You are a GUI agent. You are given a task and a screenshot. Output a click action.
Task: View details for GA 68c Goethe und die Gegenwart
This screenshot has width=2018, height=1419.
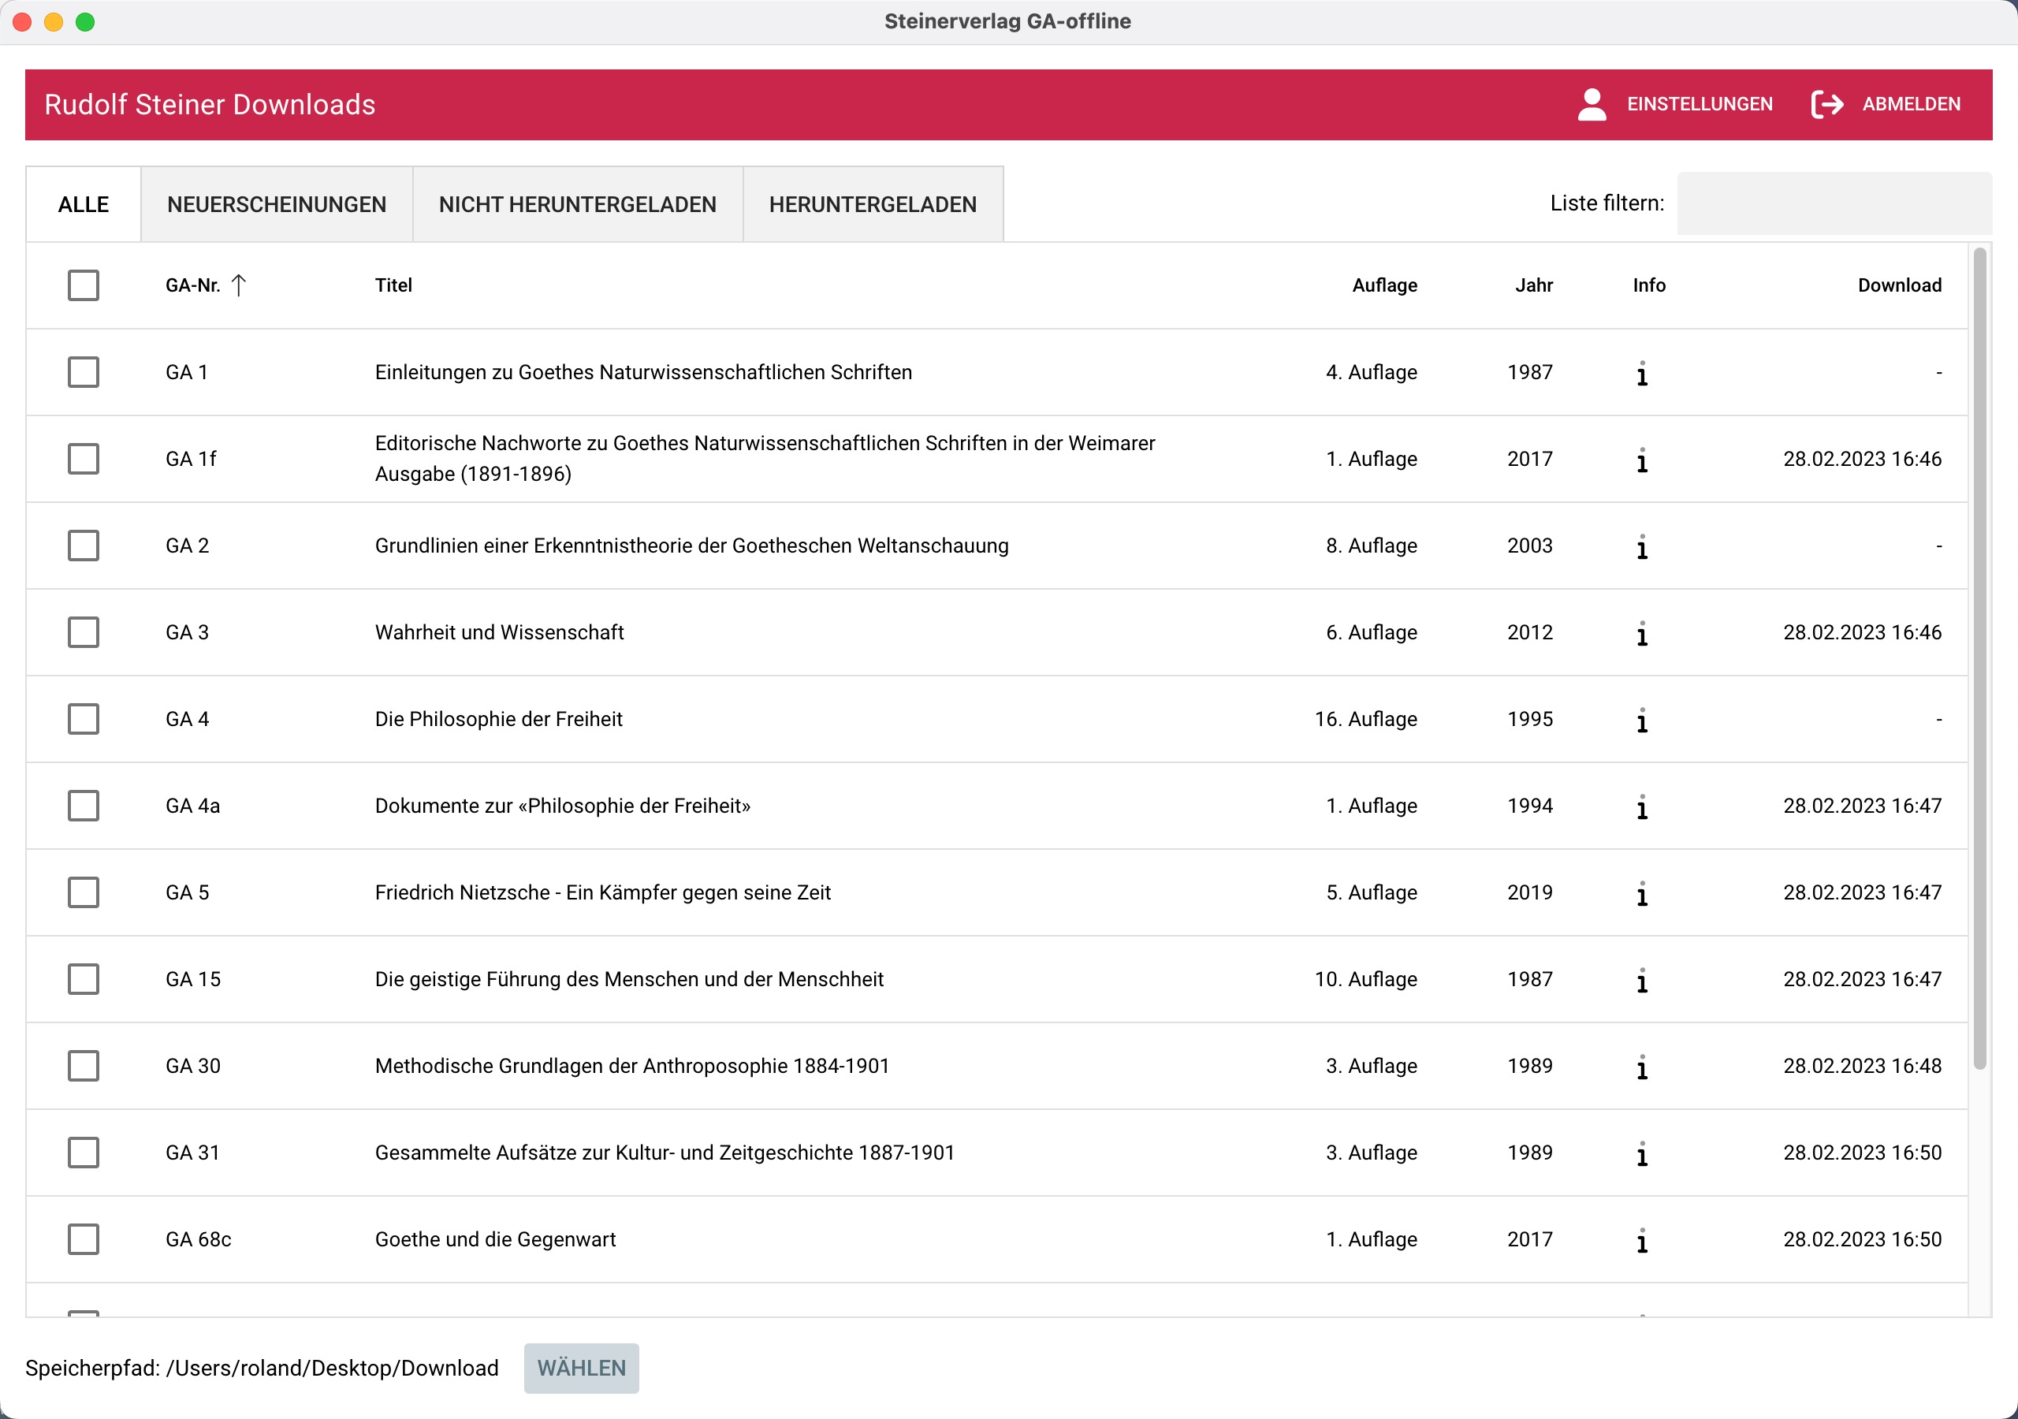click(1644, 1239)
